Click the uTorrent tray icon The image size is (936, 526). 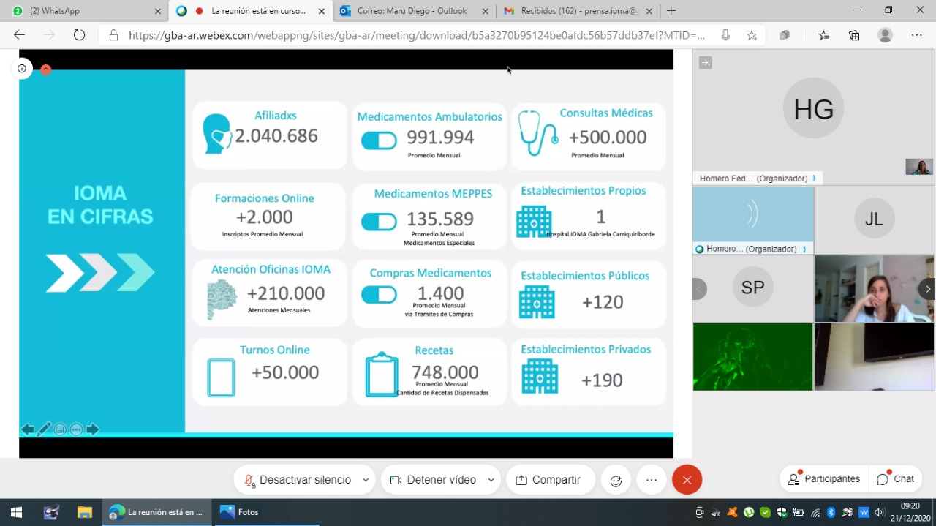point(749,512)
